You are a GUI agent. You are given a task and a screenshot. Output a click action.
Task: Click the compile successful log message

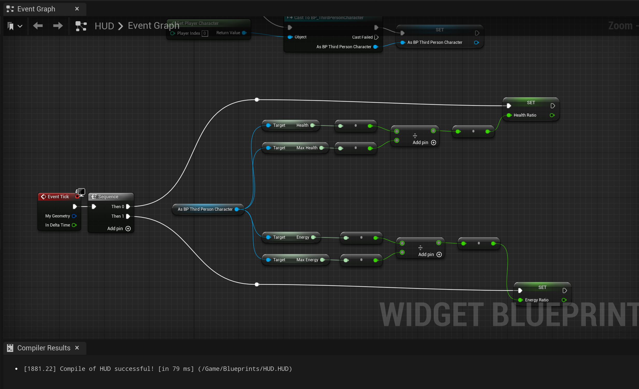[158, 369]
